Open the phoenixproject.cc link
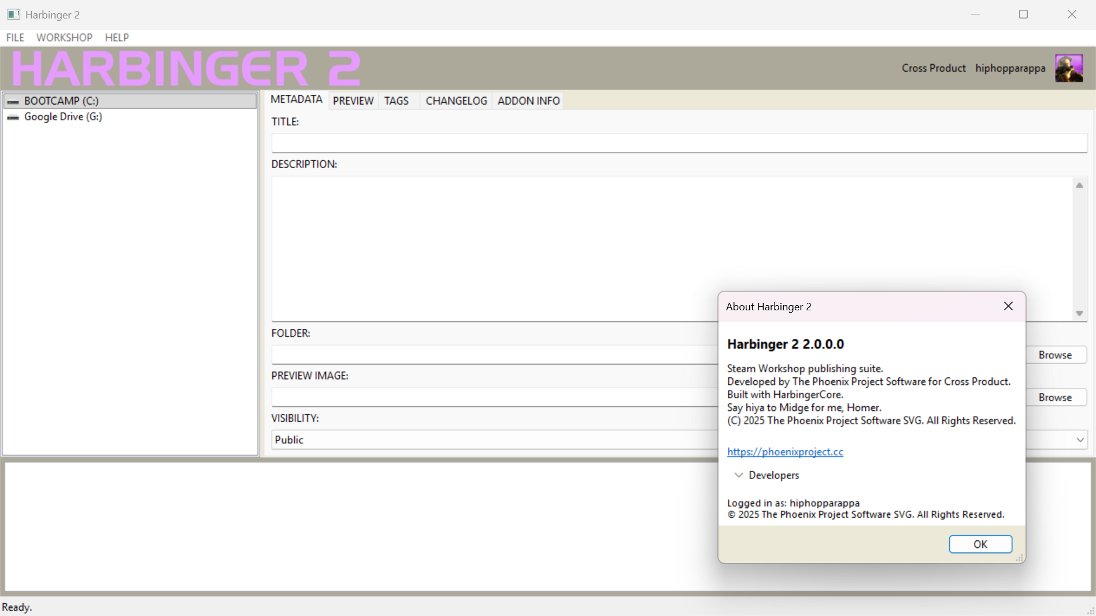Image resolution: width=1096 pixels, height=616 pixels. click(785, 452)
